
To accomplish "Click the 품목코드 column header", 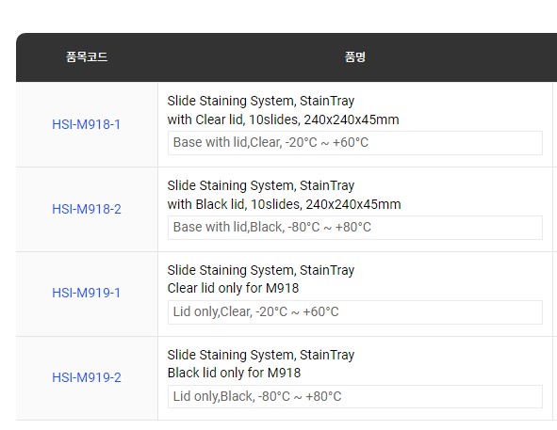I will (87, 56).
